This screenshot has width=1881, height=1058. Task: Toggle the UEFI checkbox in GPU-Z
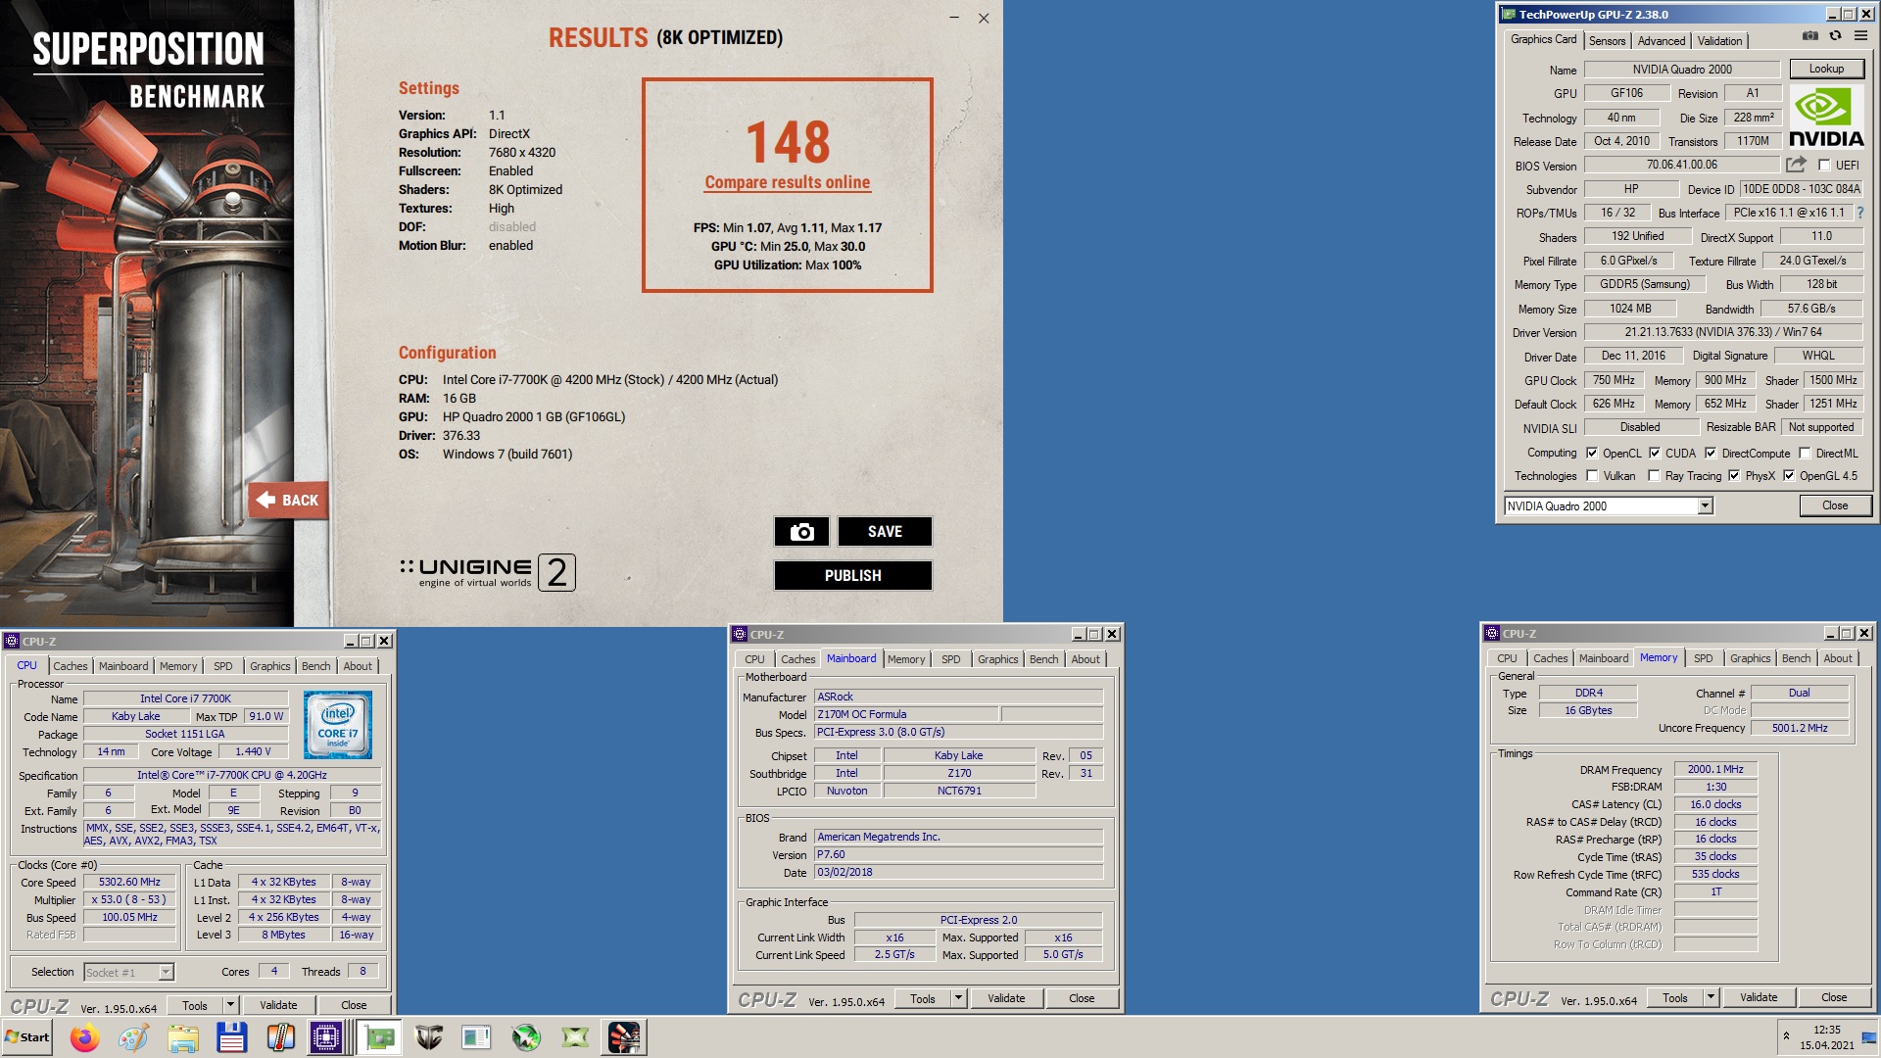click(1824, 166)
